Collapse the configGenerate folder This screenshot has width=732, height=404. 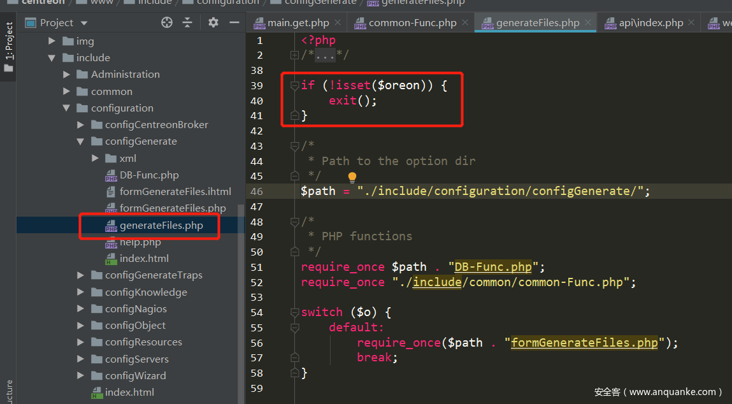coord(80,141)
